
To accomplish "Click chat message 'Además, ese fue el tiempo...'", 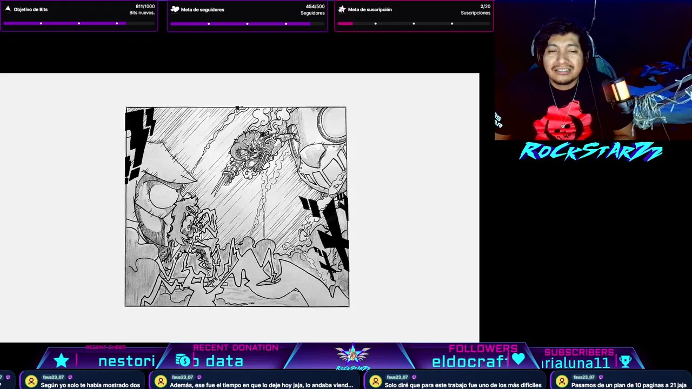I will tap(262, 385).
